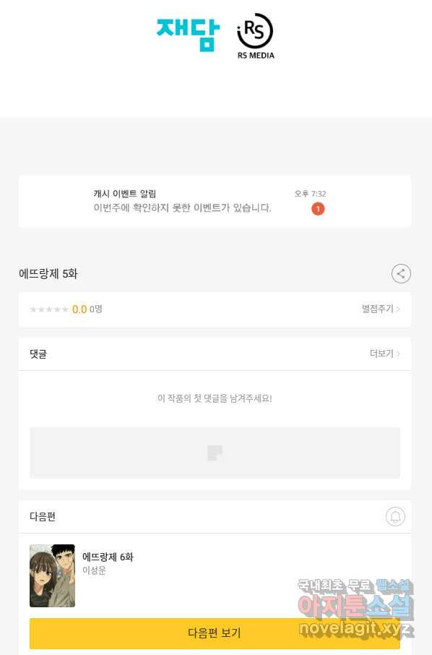
Task: Click 더보기 in the comments section
Action: pyautogui.click(x=381, y=354)
